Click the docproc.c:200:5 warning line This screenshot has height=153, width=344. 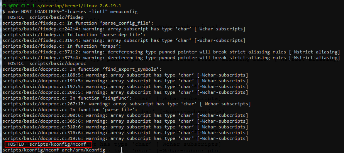click(125, 92)
